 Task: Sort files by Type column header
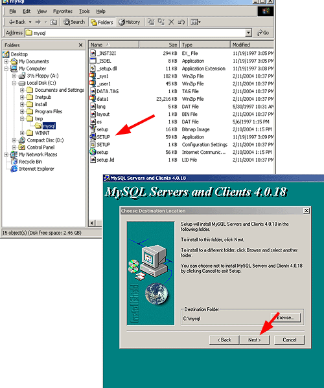click(205, 45)
